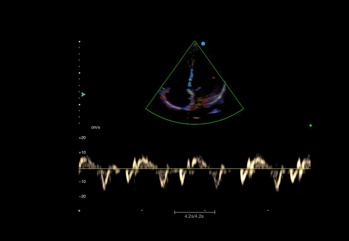This screenshot has height=241, width=349.
Task: Click the 4.2s/4.2s time label
Action: 194,216
